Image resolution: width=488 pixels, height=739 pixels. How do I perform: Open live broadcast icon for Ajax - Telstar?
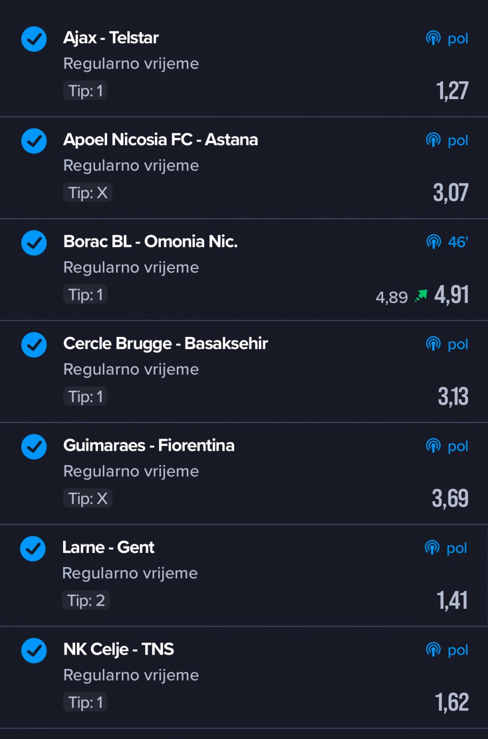point(433,38)
